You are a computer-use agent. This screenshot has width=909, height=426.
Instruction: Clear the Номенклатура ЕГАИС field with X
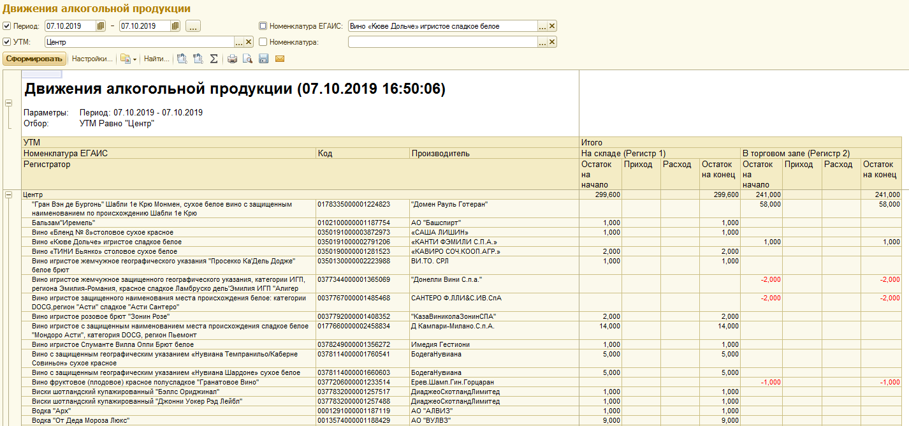point(552,26)
